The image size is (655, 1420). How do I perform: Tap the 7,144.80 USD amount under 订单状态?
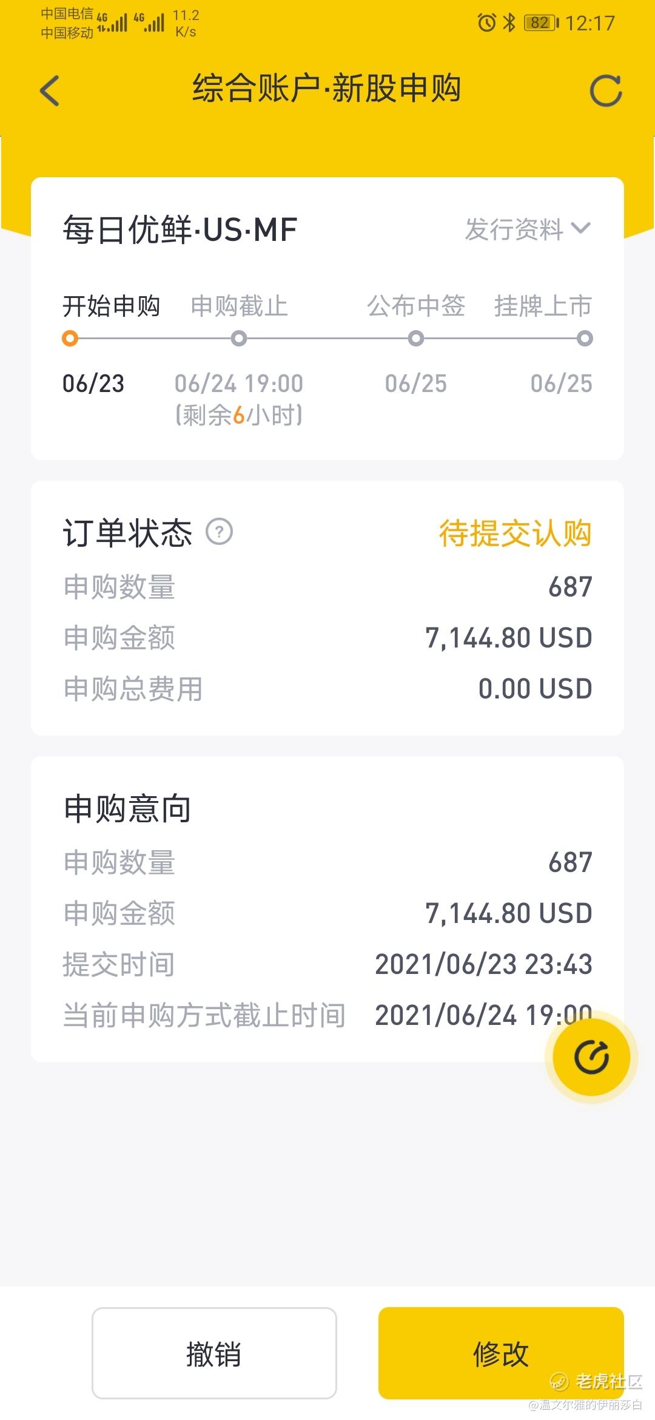[x=508, y=638]
